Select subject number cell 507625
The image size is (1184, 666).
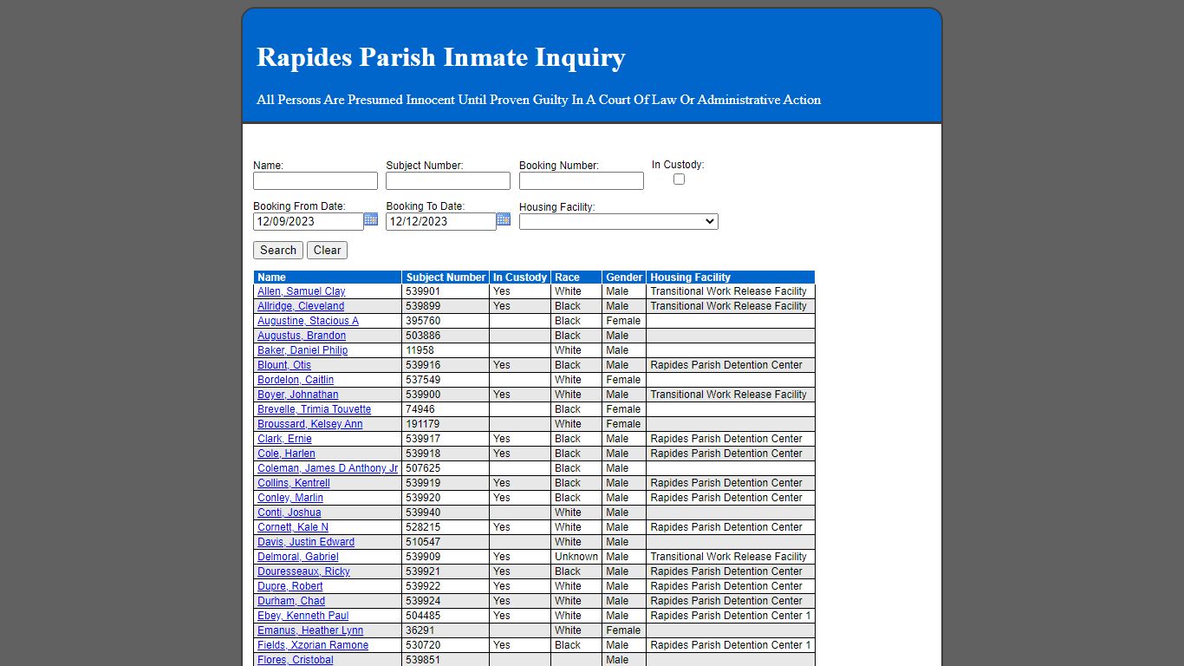point(446,468)
